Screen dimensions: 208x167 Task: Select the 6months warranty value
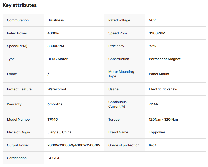(x=55, y=104)
